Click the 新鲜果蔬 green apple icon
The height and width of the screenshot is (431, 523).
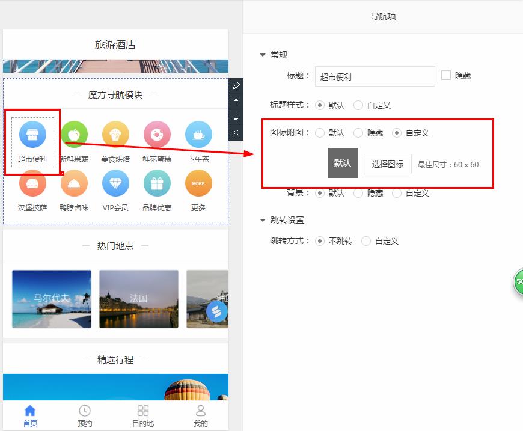[x=74, y=134]
